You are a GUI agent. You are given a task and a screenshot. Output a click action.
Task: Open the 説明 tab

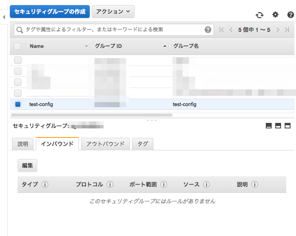[23, 144]
